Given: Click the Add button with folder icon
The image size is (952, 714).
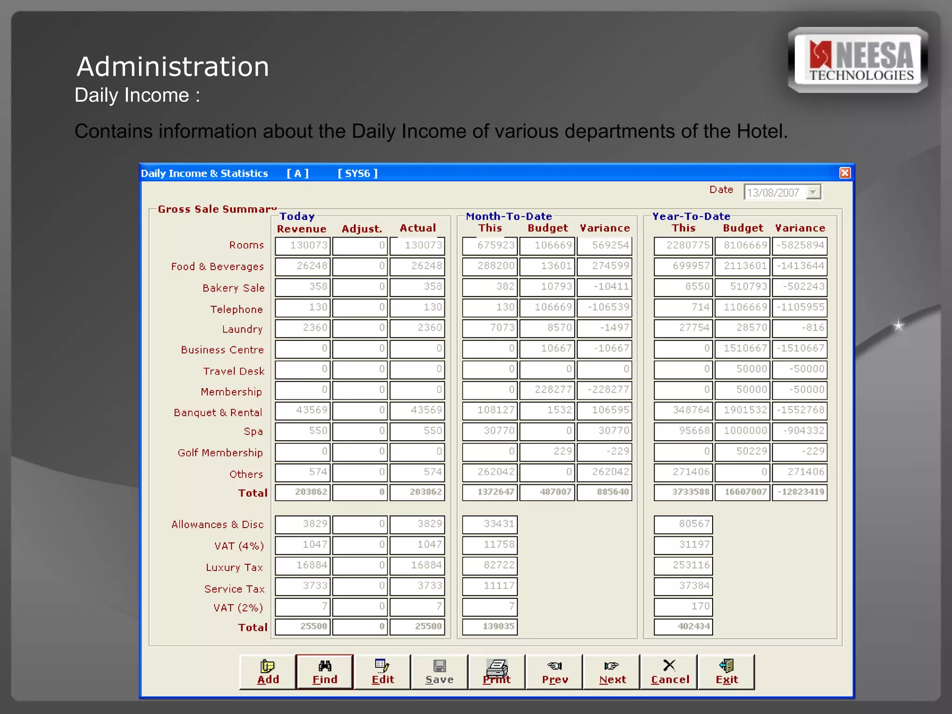Looking at the screenshot, I should tap(268, 672).
